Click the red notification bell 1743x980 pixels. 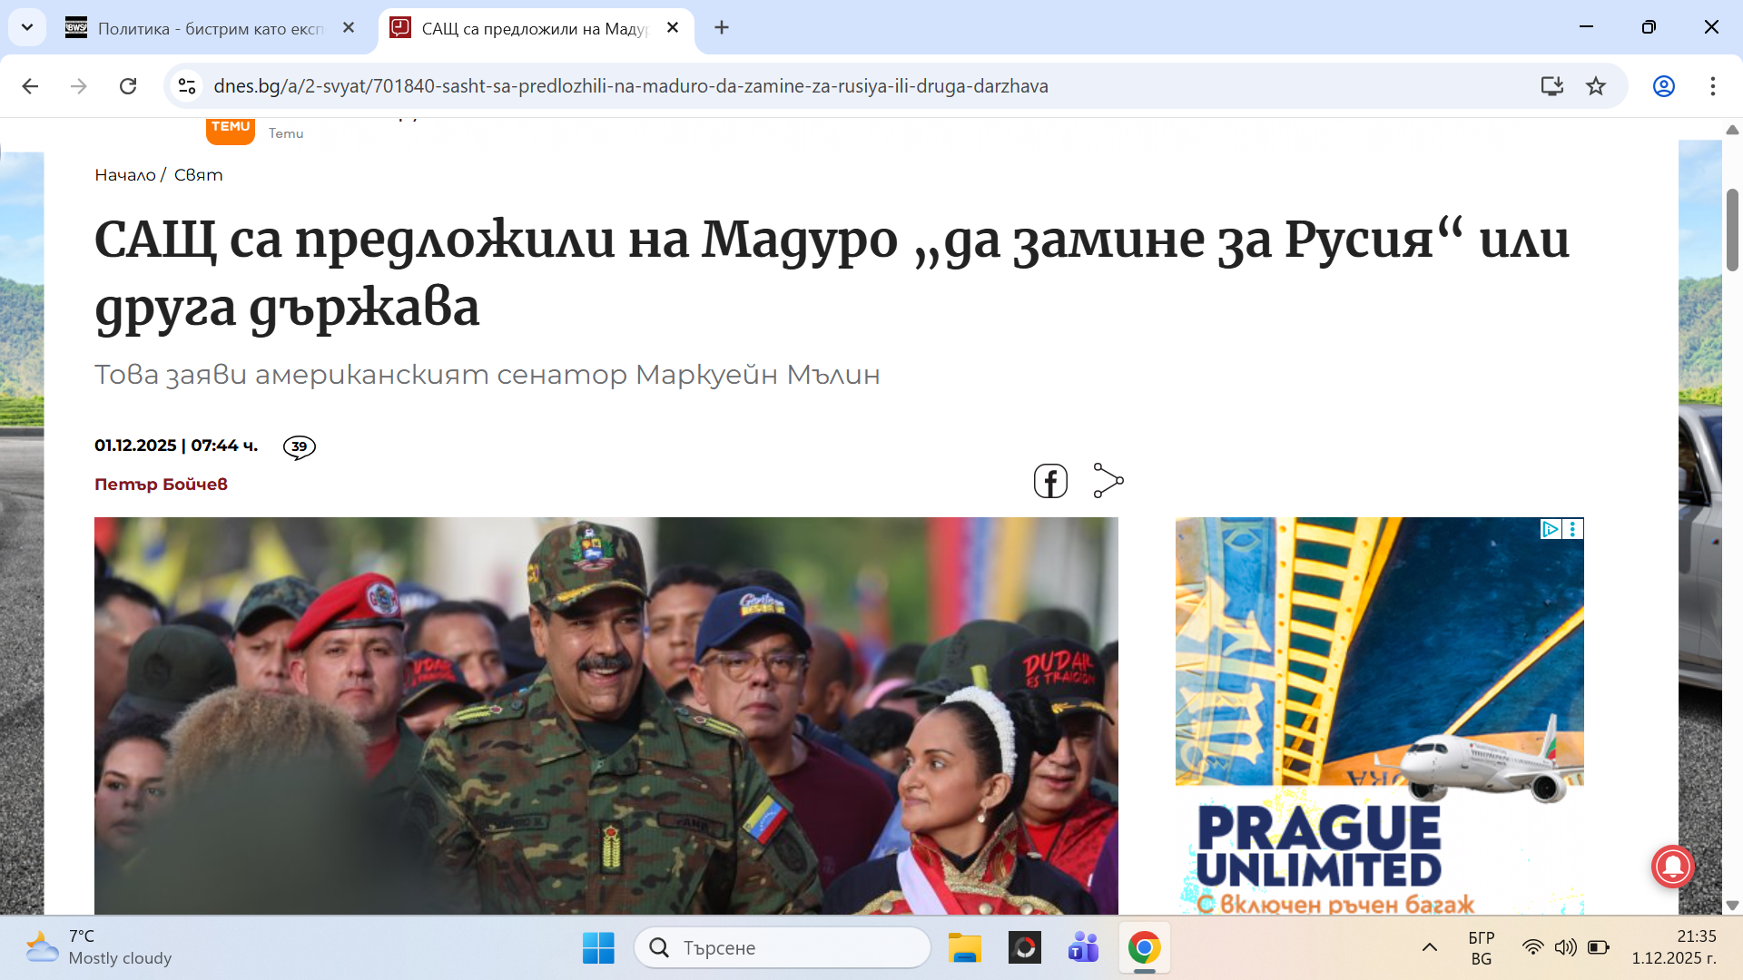coord(1672,866)
